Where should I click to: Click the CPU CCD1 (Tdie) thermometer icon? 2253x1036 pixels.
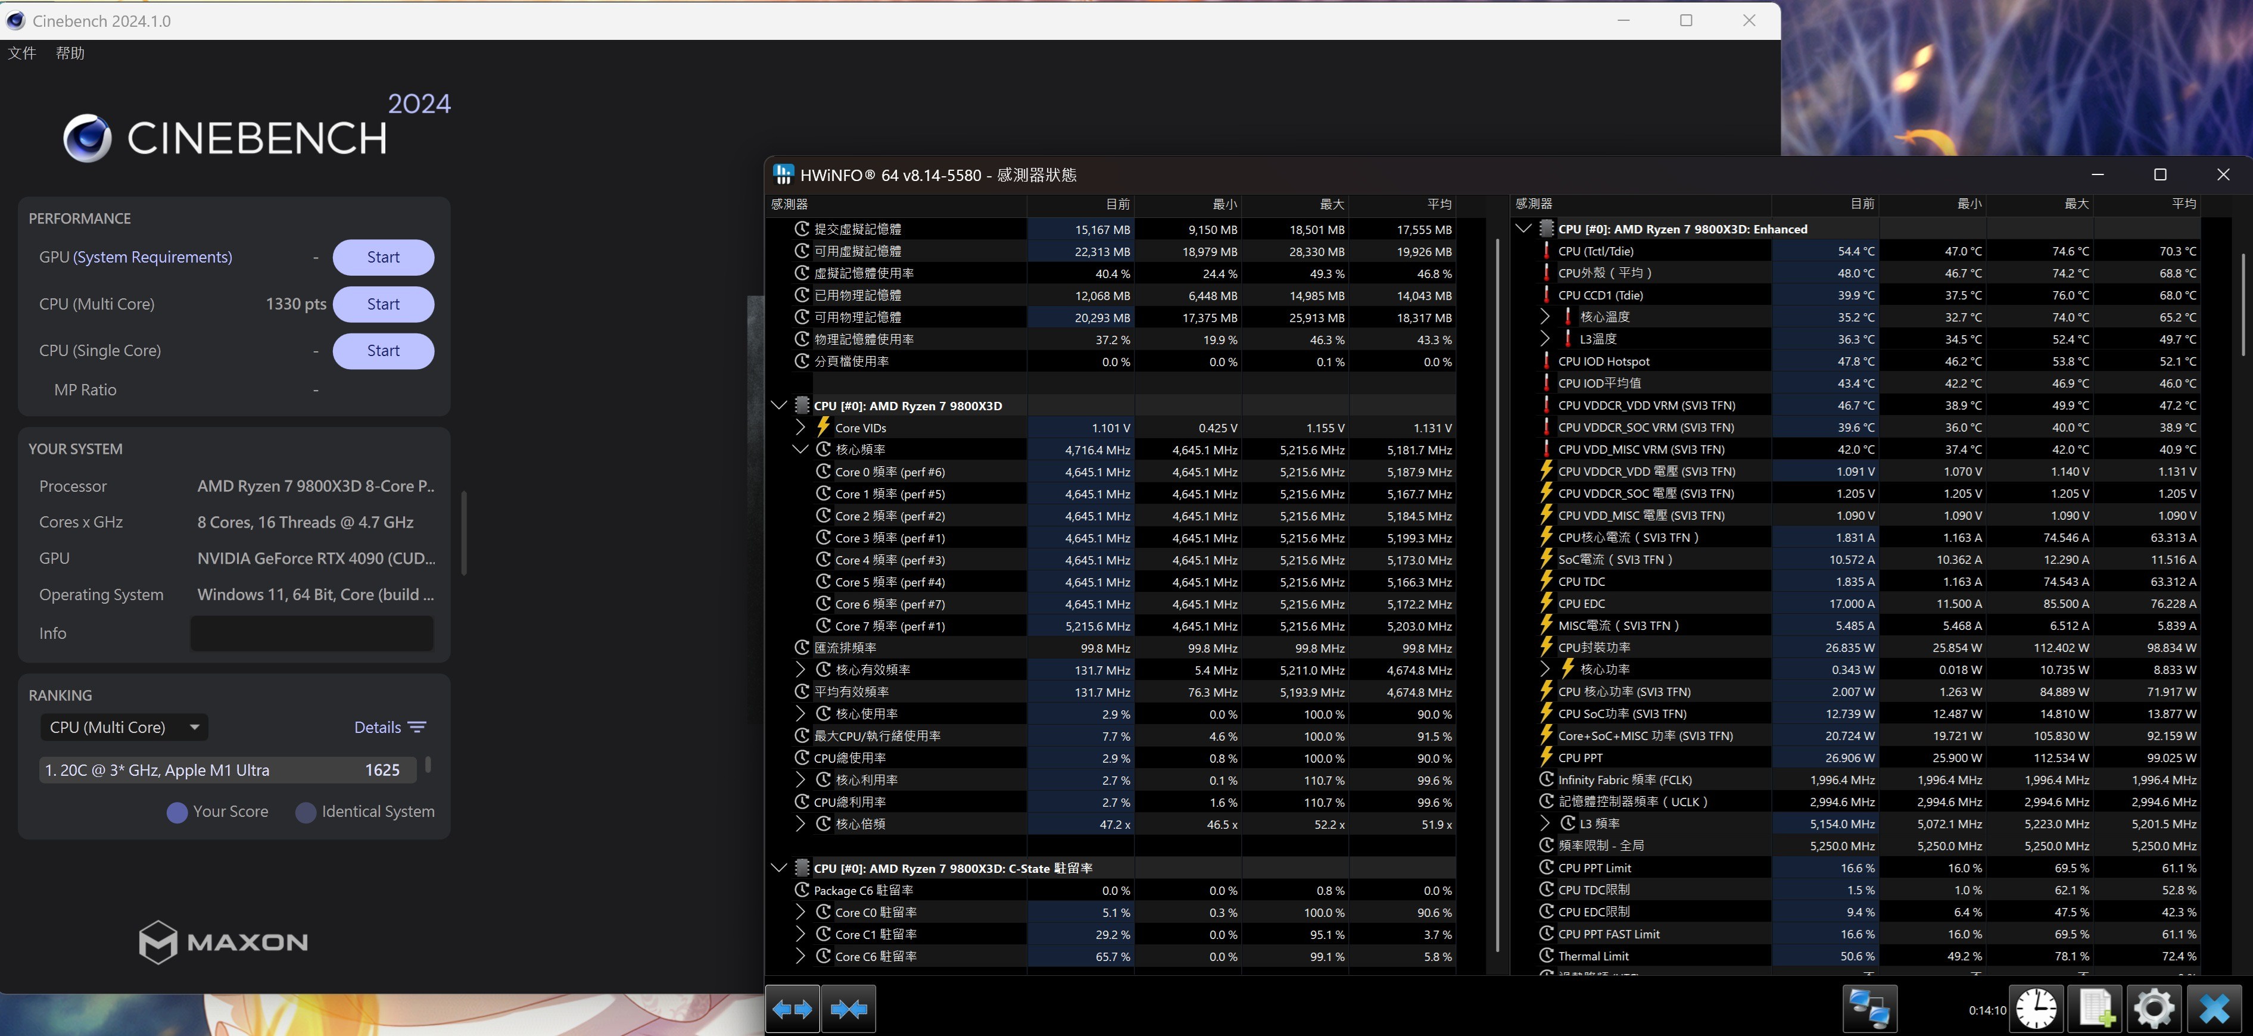click(x=1546, y=295)
